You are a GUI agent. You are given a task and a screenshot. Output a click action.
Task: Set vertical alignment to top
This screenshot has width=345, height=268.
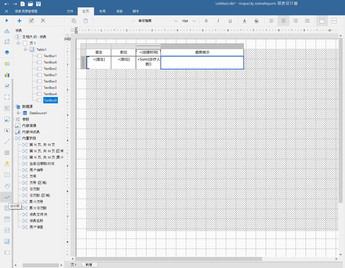(322, 21)
